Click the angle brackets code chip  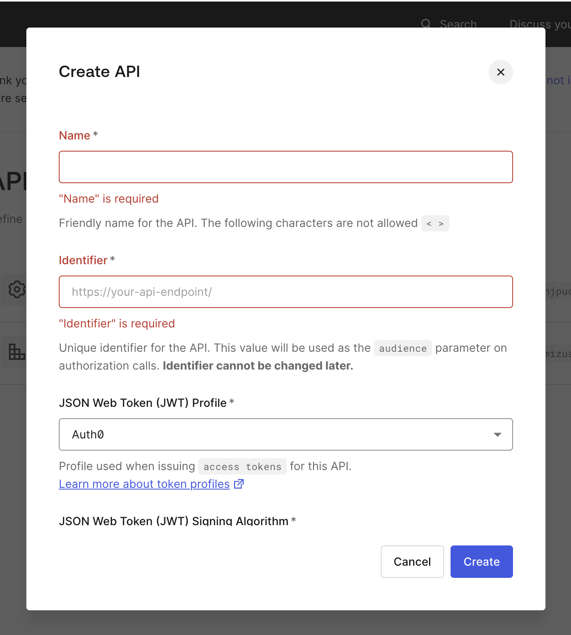click(435, 223)
